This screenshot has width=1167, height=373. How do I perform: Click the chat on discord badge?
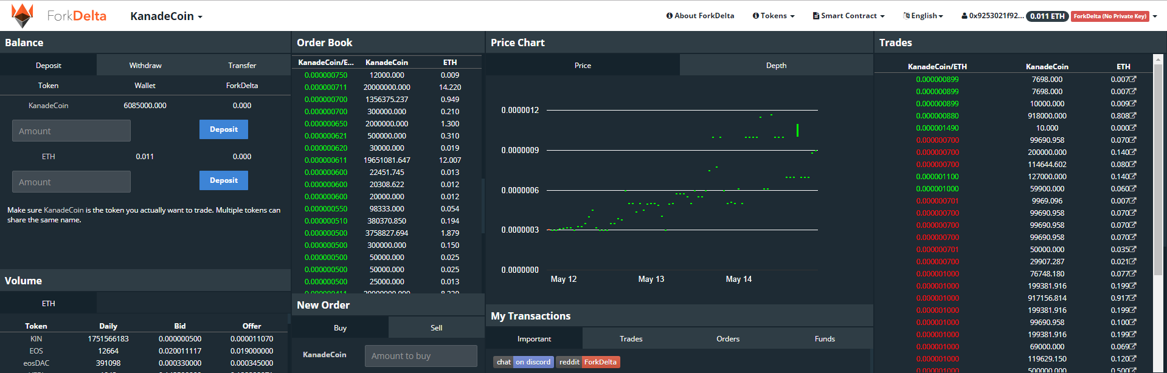(x=524, y=362)
